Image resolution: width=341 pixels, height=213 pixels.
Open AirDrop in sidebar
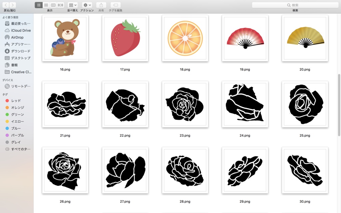point(17,37)
